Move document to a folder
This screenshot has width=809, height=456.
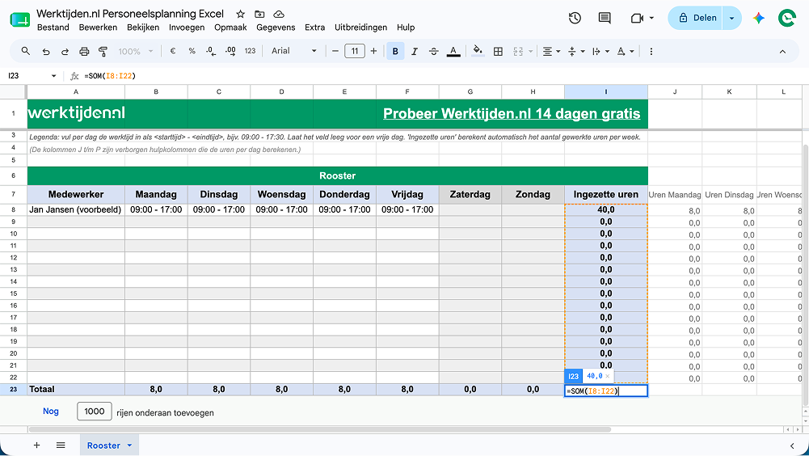click(259, 14)
